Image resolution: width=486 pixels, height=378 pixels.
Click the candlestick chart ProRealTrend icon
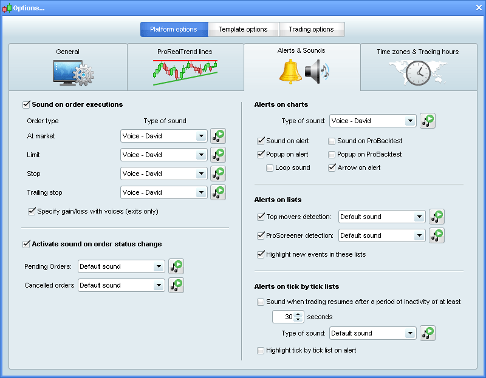185,73
